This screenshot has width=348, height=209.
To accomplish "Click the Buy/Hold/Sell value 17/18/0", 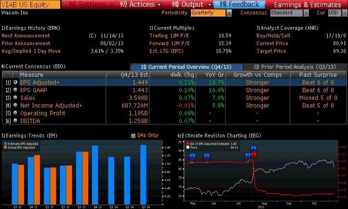I will pos(336,36).
